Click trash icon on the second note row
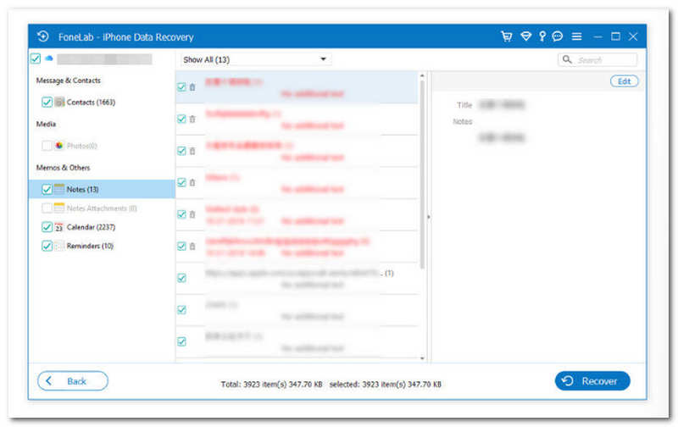 (x=192, y=119)
